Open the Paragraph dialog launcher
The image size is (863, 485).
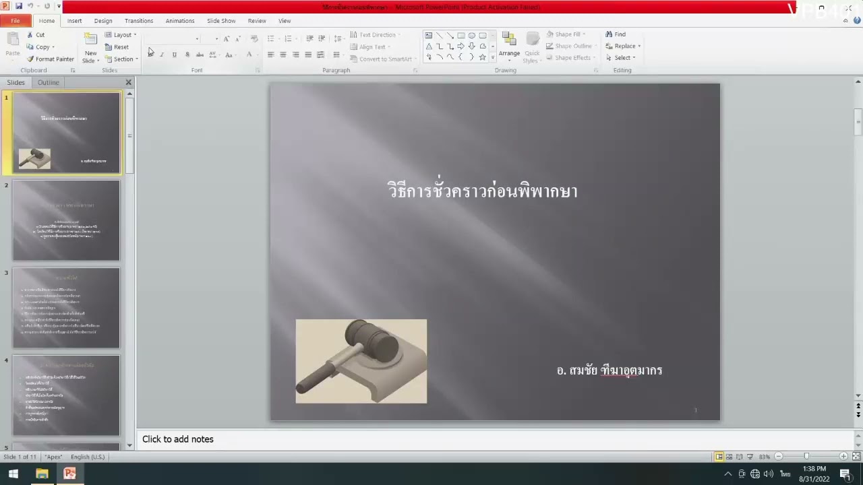[415, 71]
